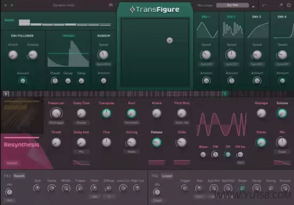Click the FM knob

click(x=228, y=155)
